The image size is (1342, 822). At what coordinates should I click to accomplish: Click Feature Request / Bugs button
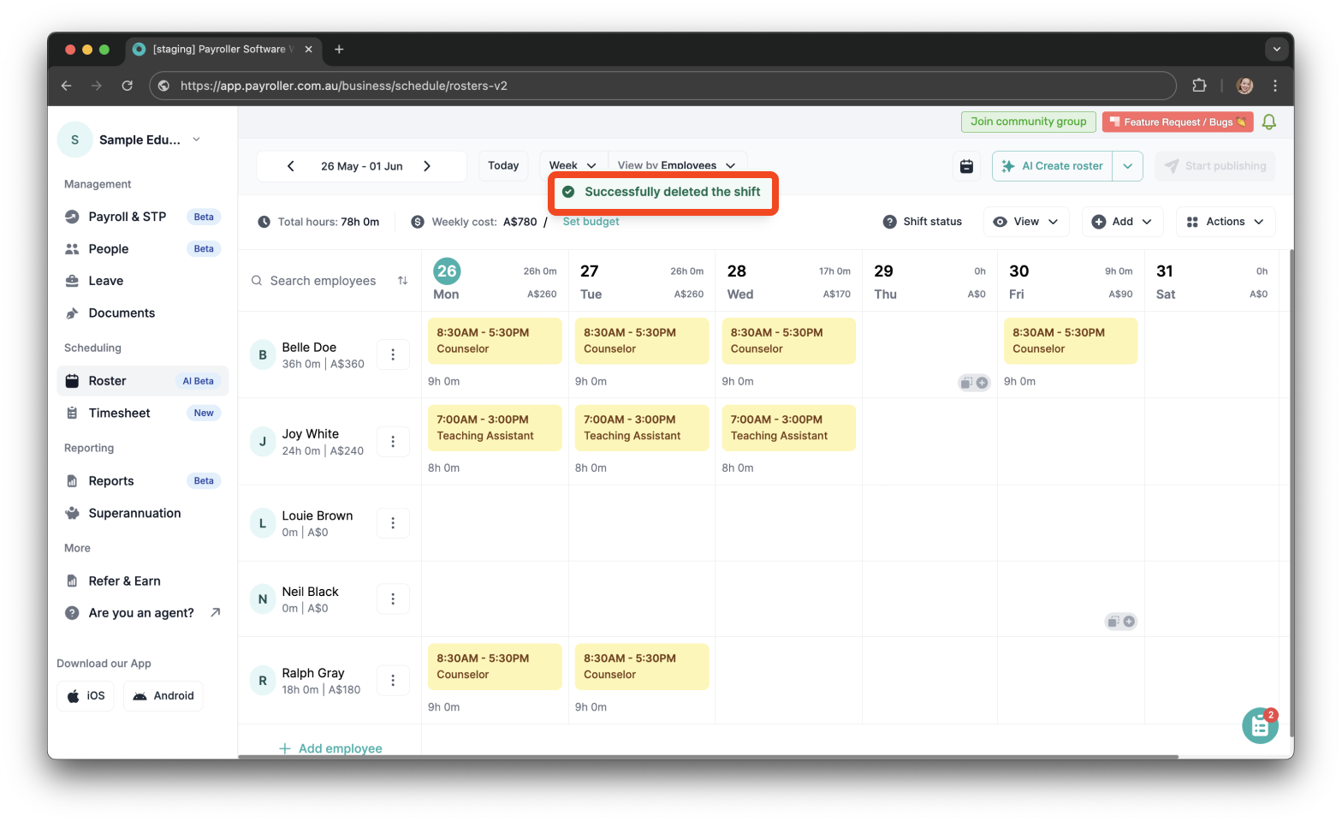1178,122
